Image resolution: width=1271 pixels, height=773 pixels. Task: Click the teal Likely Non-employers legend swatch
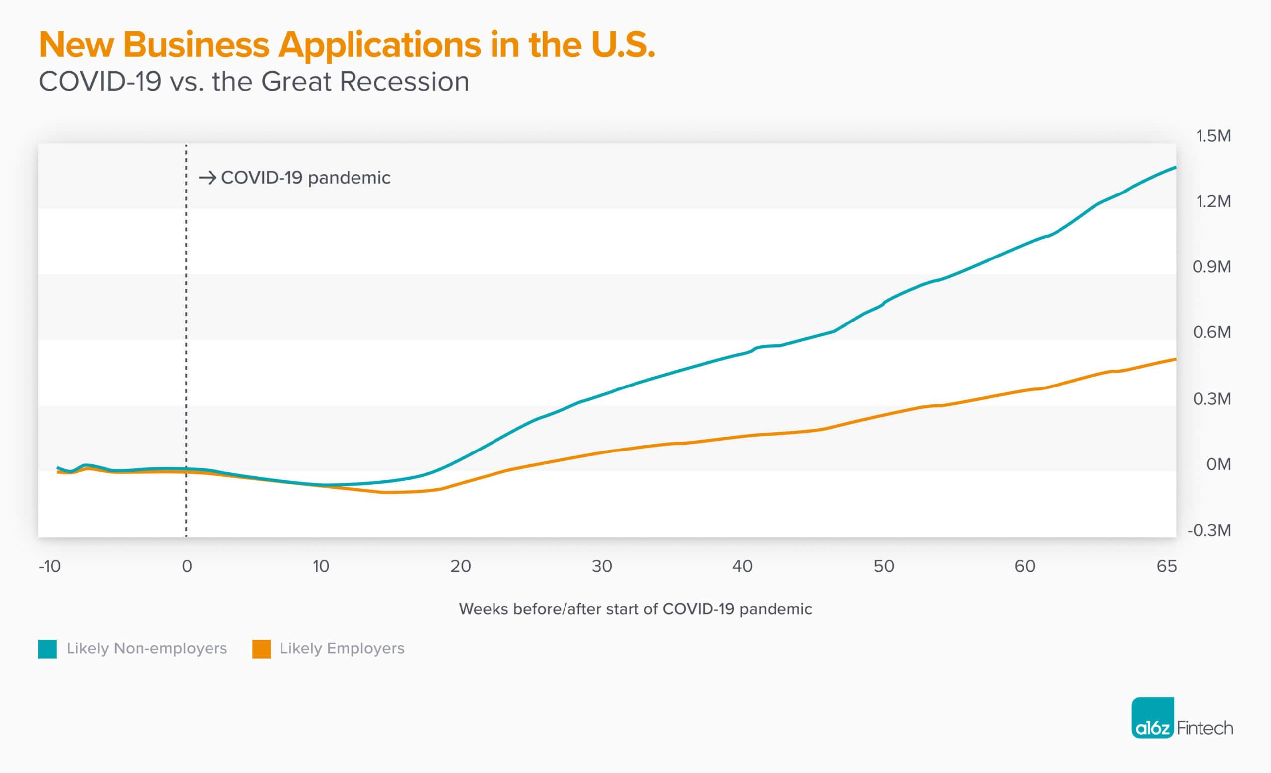point(48,649)
